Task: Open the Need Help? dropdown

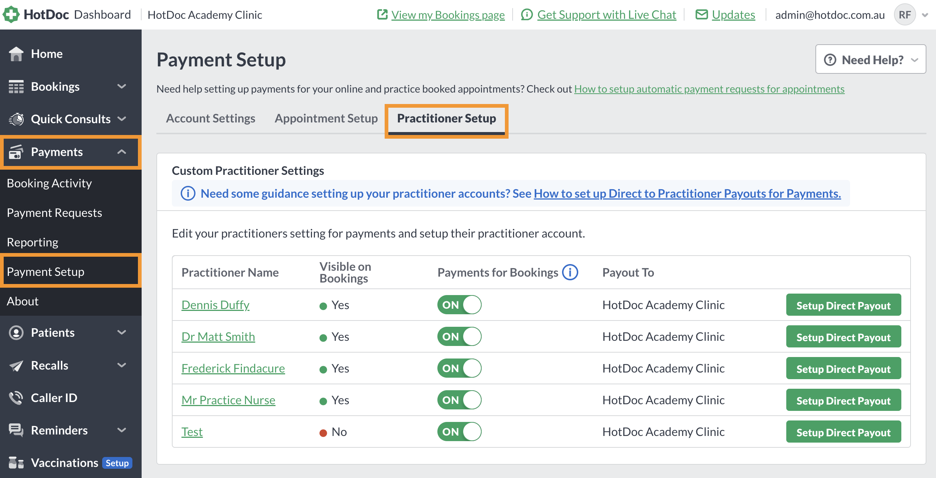Action: (871, 59)
